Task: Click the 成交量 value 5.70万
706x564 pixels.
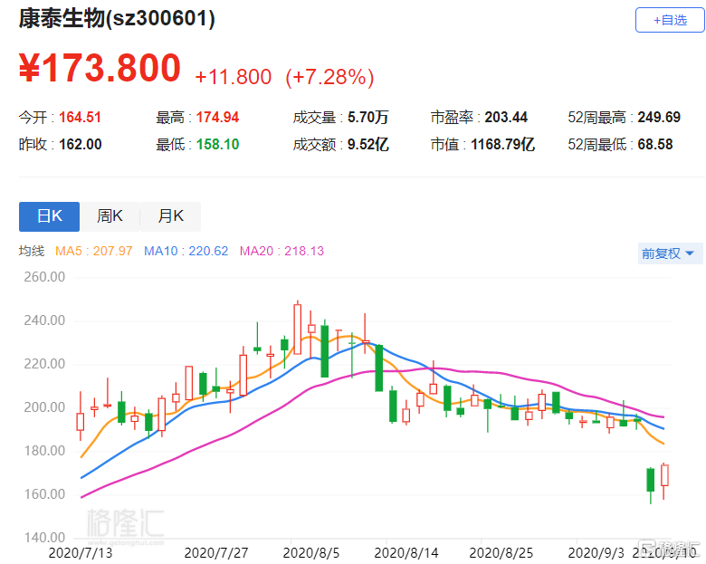Action: tap(367, 117)
